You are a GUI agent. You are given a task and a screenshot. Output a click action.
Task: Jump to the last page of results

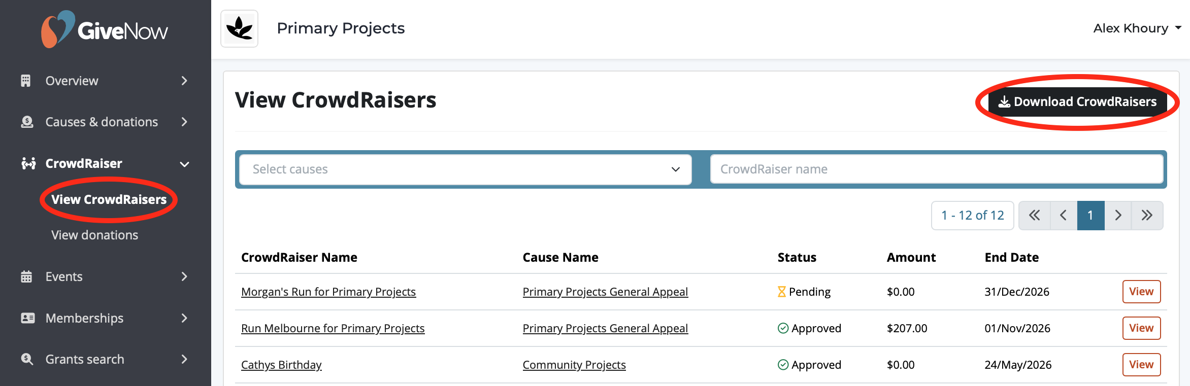point(1147,216)
